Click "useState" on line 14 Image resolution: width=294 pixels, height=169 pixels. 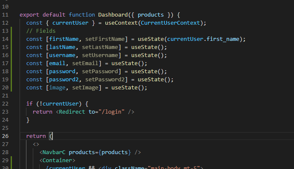click(151, 39)
